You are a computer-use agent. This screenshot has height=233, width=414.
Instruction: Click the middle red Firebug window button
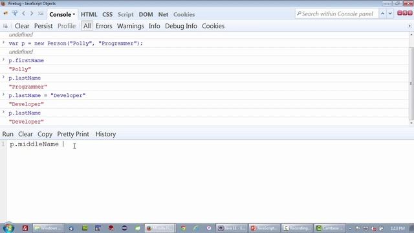coord(405,13)
